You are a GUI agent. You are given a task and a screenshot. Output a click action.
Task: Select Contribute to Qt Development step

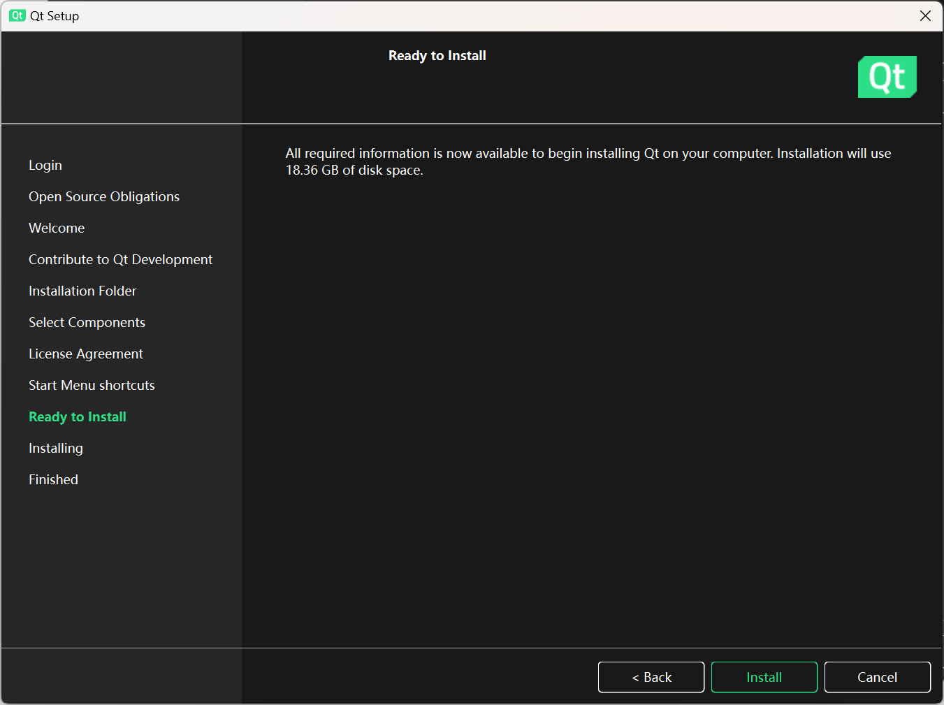tap(120, 259)
